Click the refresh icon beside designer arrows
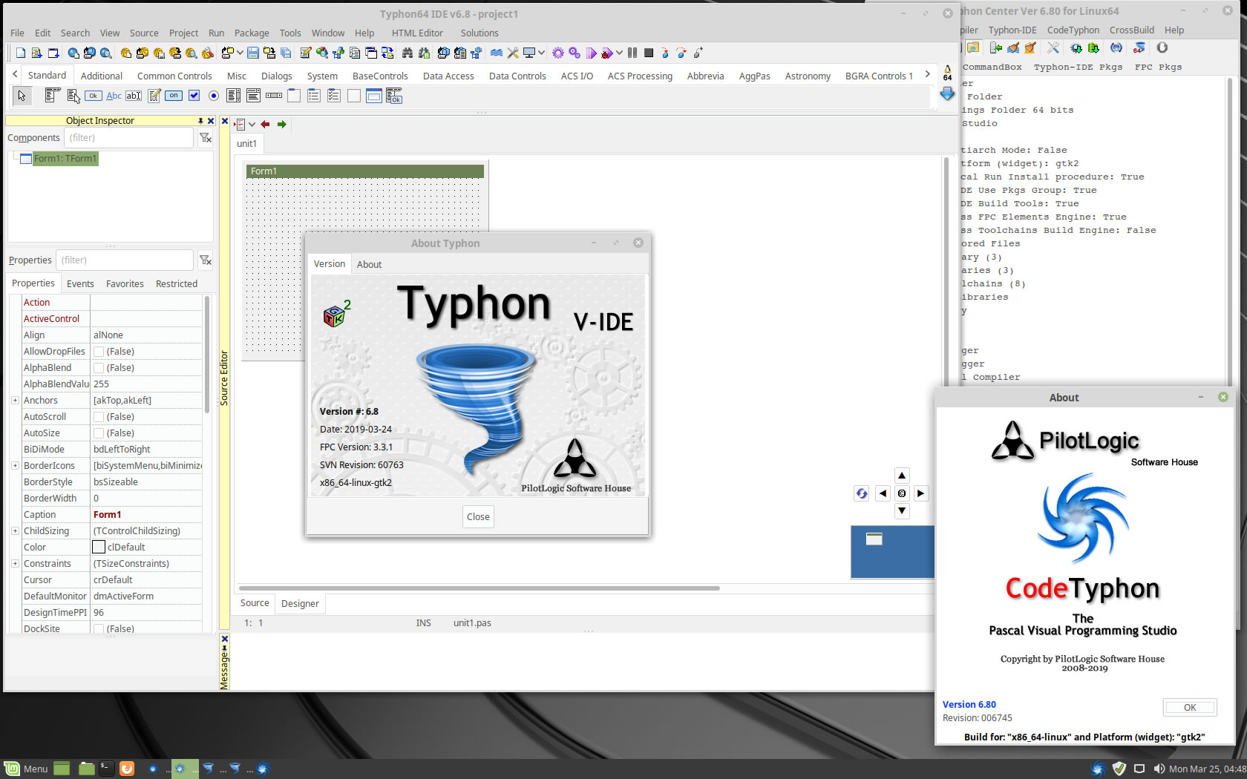 coord(862,493)
